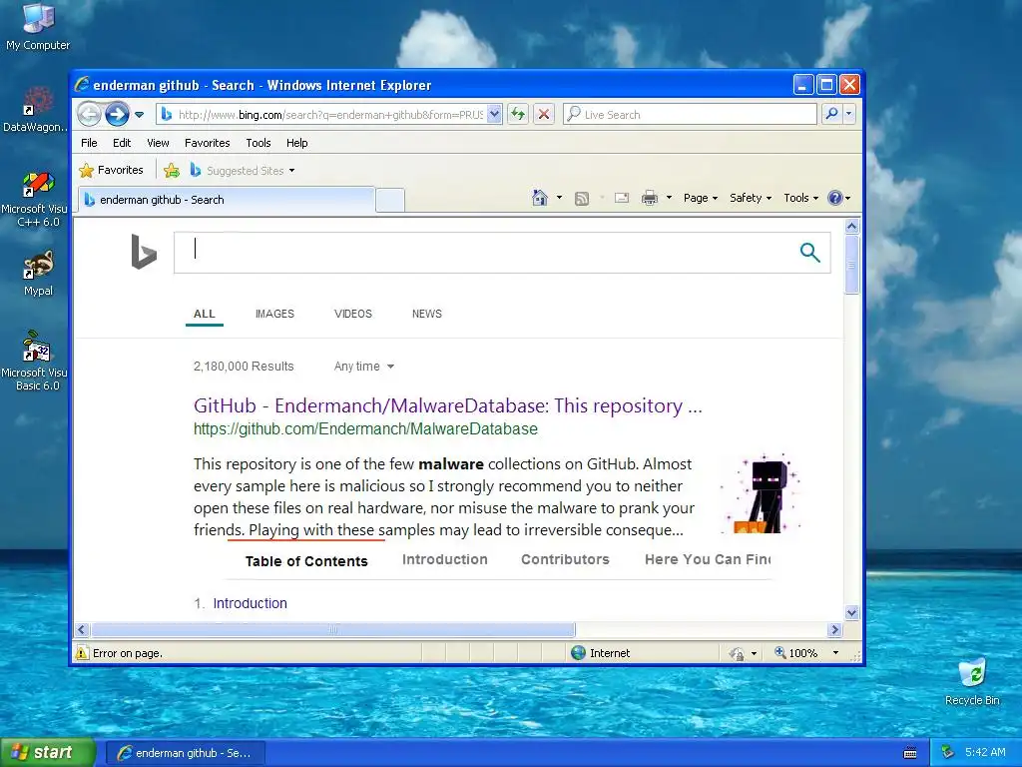
Task: Click the Help question mark icon
Action: [835, 198]
